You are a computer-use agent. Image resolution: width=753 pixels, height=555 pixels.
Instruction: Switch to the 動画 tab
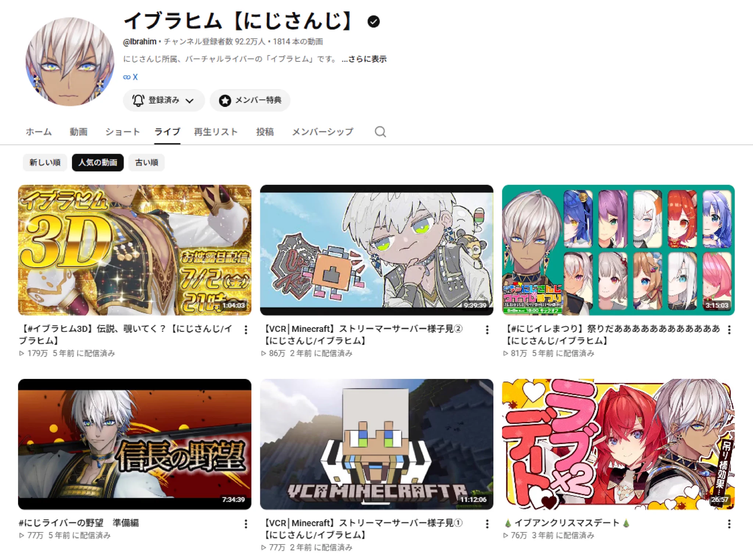79,132
